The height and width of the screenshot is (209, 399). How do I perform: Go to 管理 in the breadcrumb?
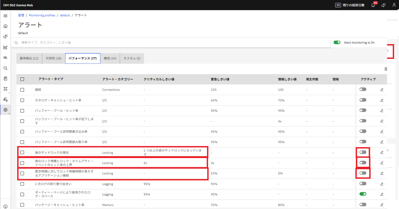coord(21,15)
